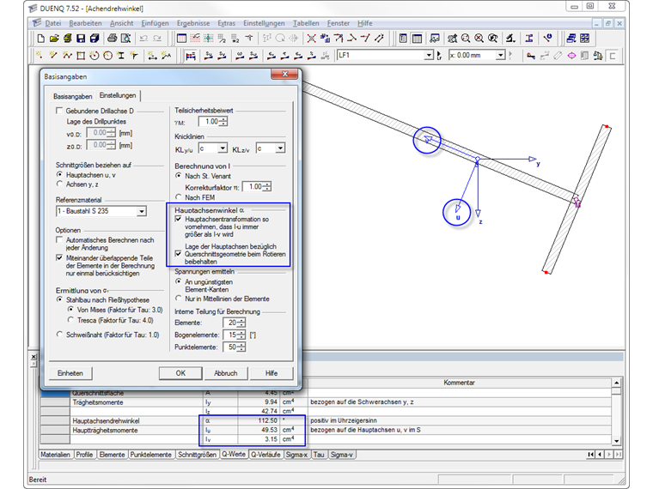Select the I-profile section tool
The image size is (653, 489).
coord(121,55)
